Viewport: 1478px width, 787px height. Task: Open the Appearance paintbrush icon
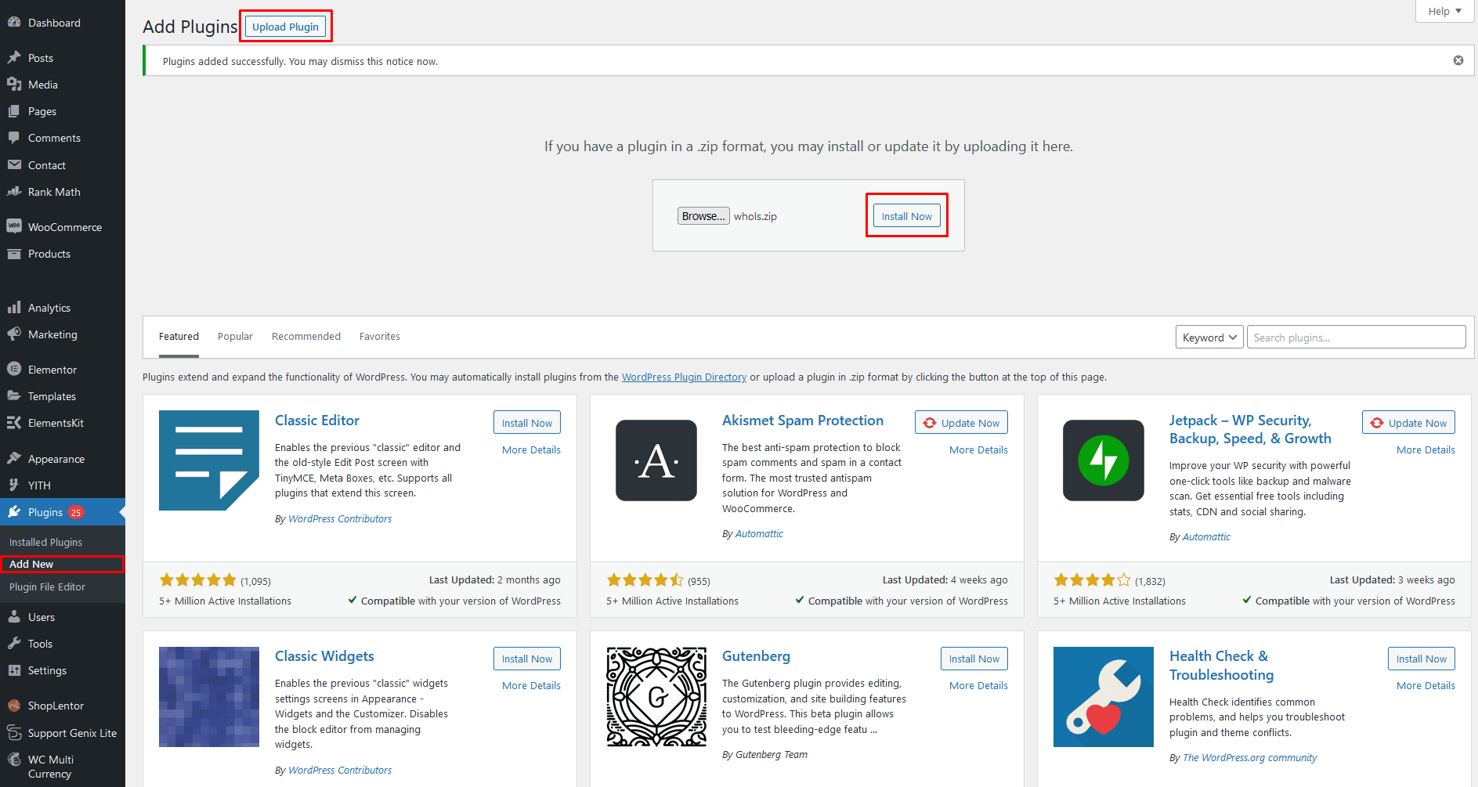click(16, 458)
